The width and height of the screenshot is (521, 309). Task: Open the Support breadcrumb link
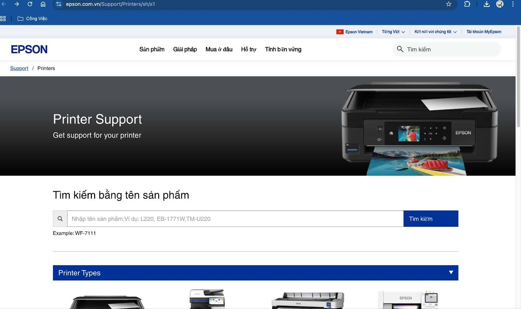click(x=19, y=68)
